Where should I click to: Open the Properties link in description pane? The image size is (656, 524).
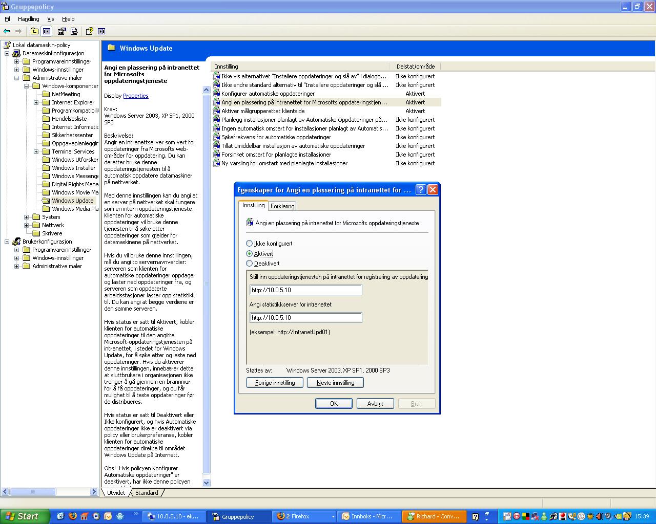coord(135,96)
